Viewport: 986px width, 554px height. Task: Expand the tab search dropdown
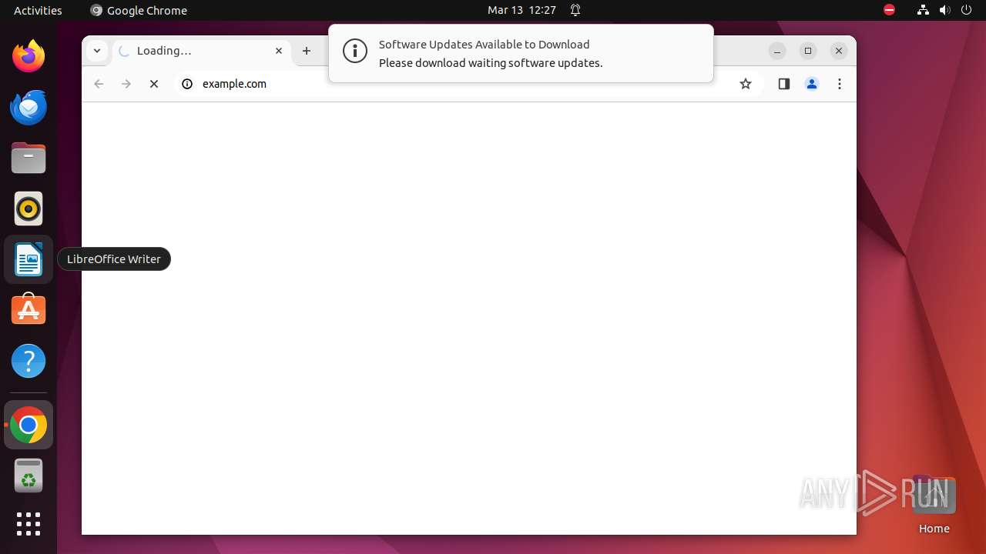pos(97,51)
